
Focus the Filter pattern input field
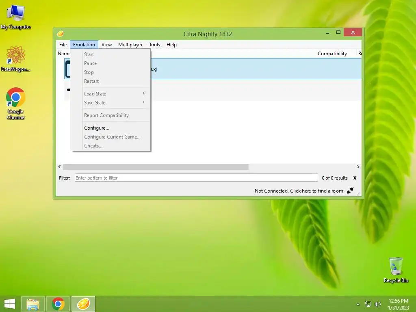point(196,178)
